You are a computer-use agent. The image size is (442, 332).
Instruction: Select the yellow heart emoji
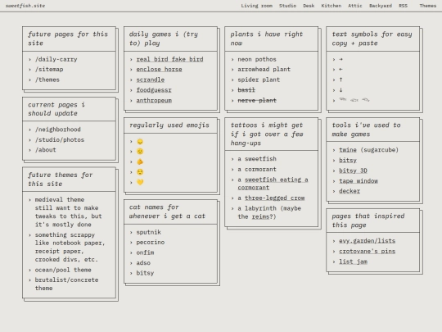click(140, 182)
